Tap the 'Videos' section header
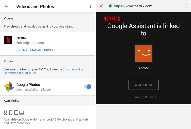Image resolution: width=191 pixels, height=129 pixels. tap(8, 18)
